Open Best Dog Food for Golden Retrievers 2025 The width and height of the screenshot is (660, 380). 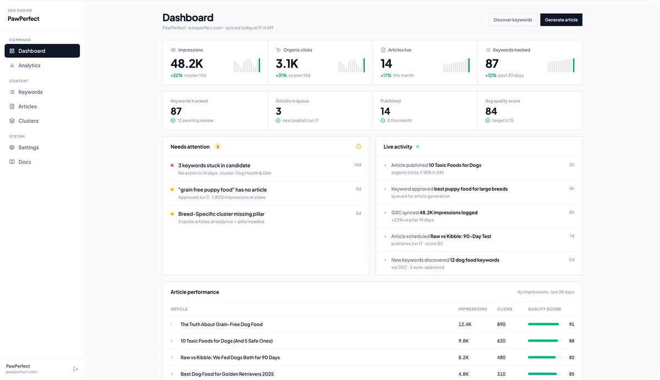pos(227,374)
